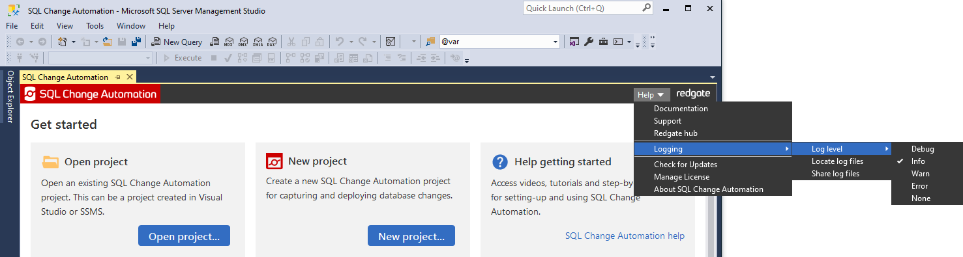Click the DMX query icon
The height and width of the screenshot is (257, 963).
[243, 42]
